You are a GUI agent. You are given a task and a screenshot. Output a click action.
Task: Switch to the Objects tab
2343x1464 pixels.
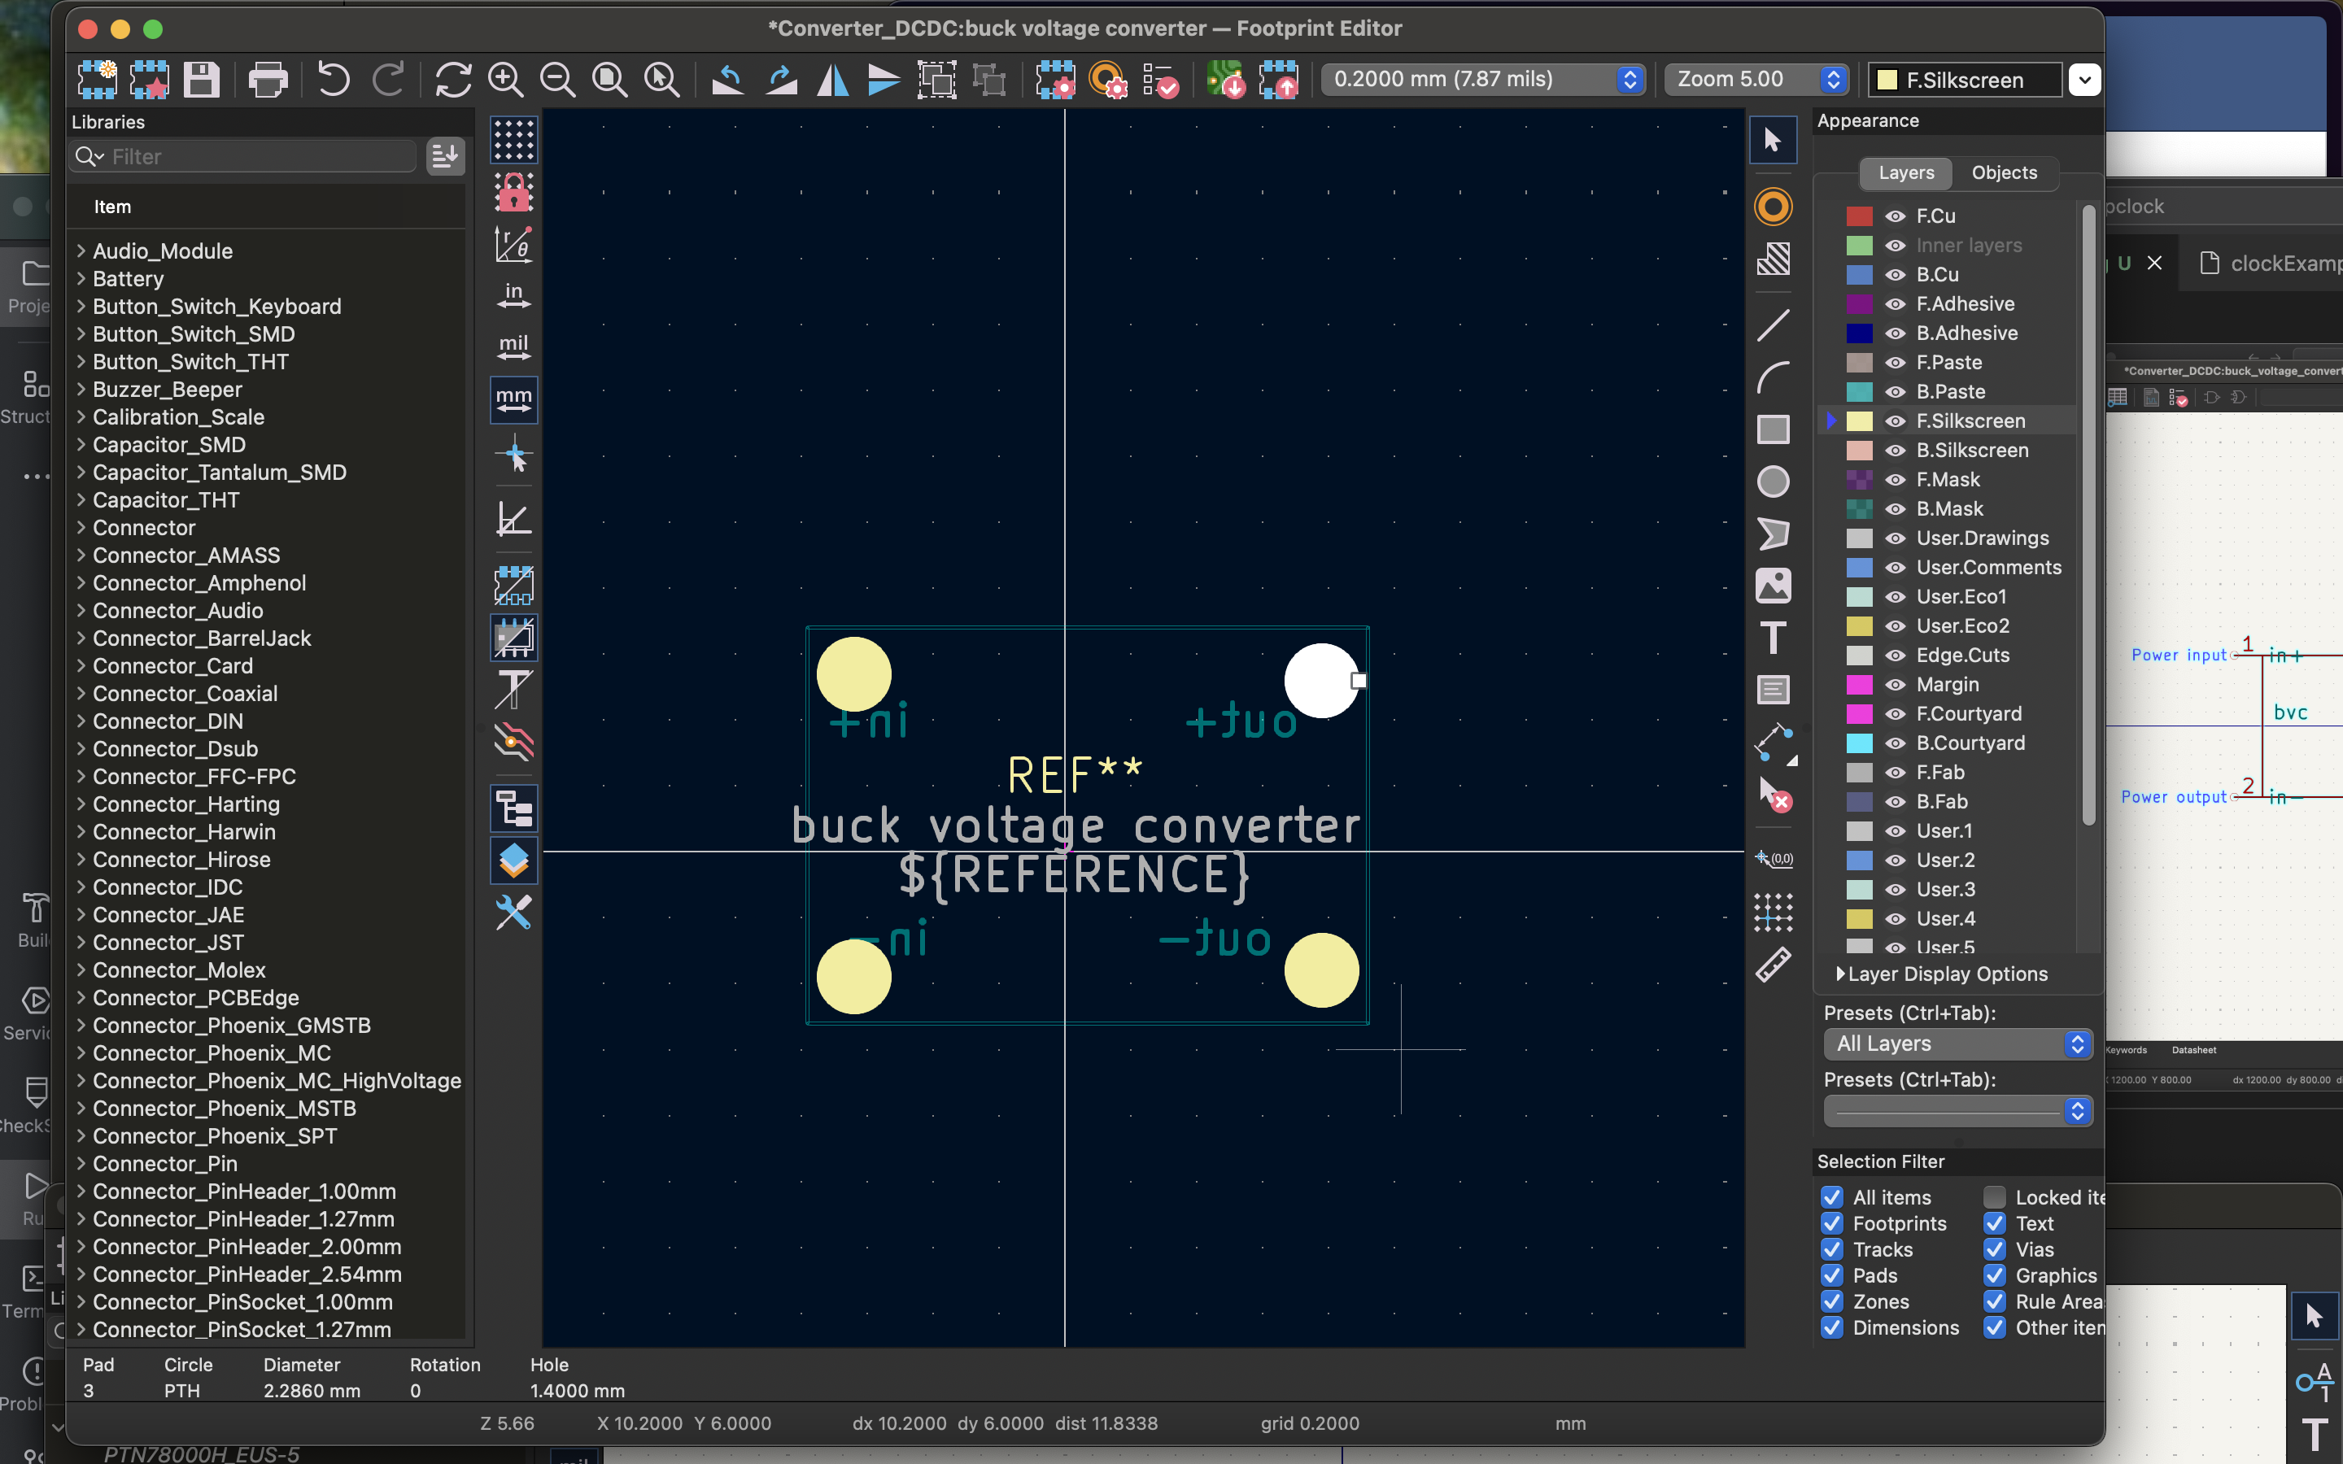(x=2003, y=172)
